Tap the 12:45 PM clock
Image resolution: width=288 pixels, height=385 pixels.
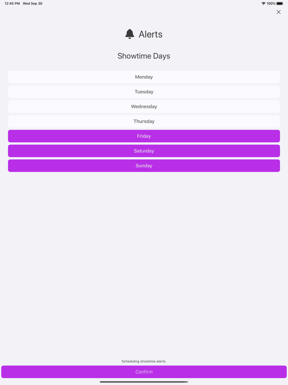tap(12, 3)
